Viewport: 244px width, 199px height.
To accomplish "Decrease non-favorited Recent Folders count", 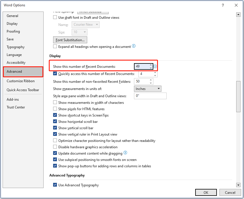I will [151, 83].
